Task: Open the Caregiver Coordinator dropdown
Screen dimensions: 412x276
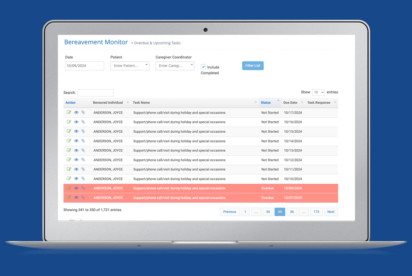Action: (x=175, y=66)
